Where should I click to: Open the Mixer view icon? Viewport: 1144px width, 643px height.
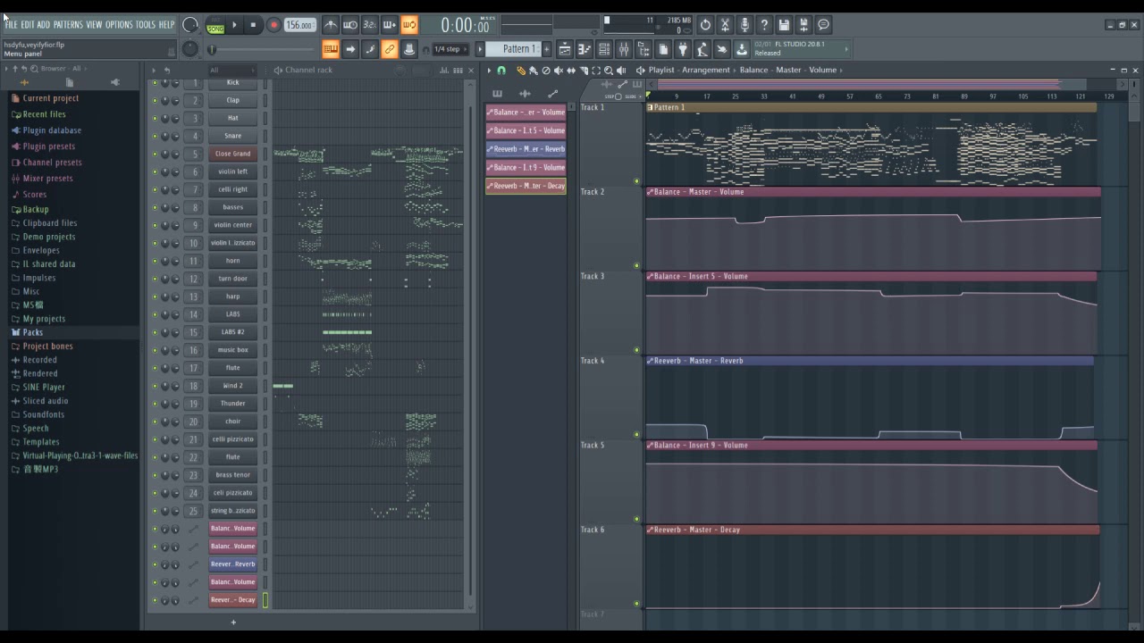tap(624, 49)
